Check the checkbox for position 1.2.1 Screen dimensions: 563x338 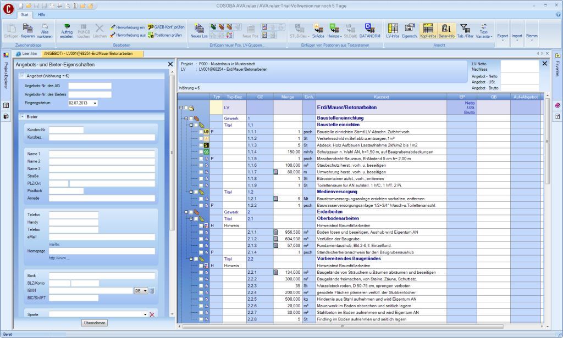click(x=201, y=199)
